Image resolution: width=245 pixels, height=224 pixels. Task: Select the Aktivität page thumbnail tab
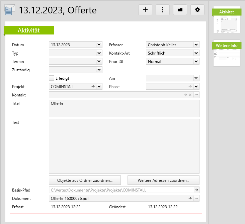coord(227,20)
